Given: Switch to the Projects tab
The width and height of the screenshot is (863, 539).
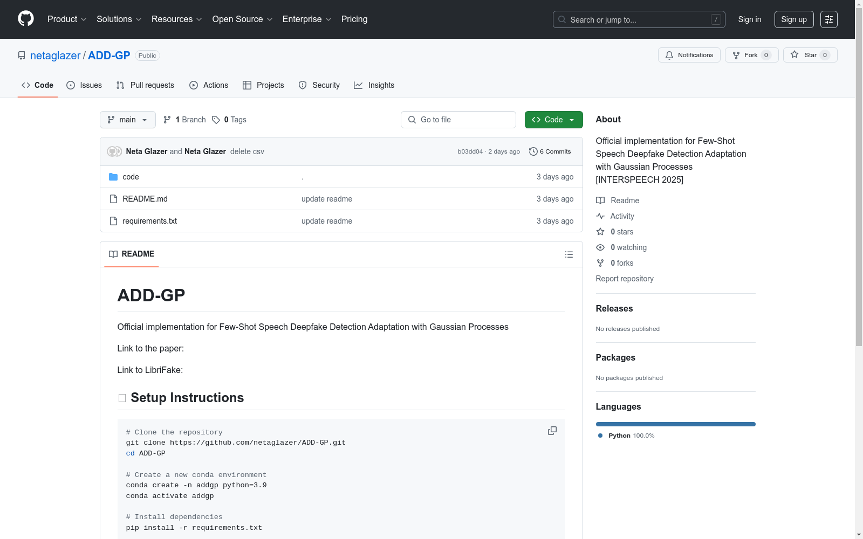Looking at the screenshot, I should [263, 85].
